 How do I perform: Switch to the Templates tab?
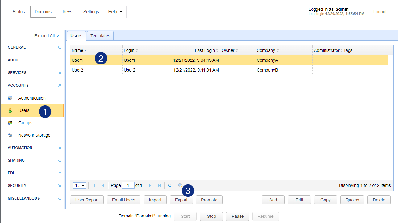tap(100, 36)
